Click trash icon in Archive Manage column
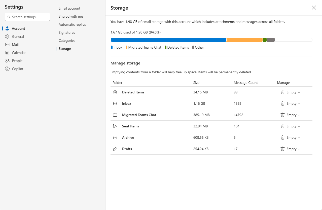 282,137
